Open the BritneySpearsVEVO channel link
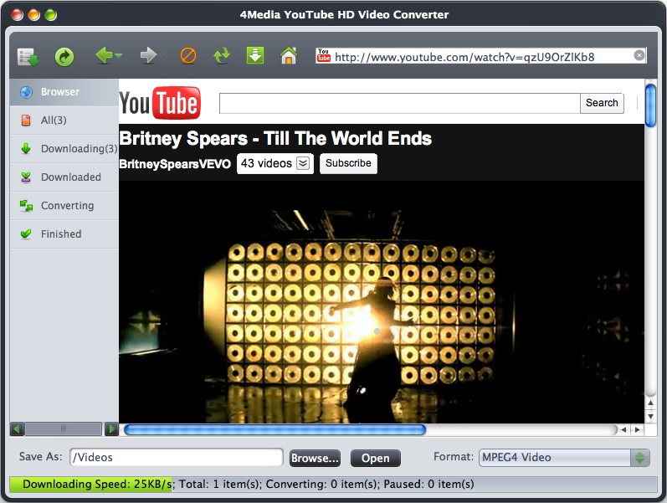 (175, 164)
